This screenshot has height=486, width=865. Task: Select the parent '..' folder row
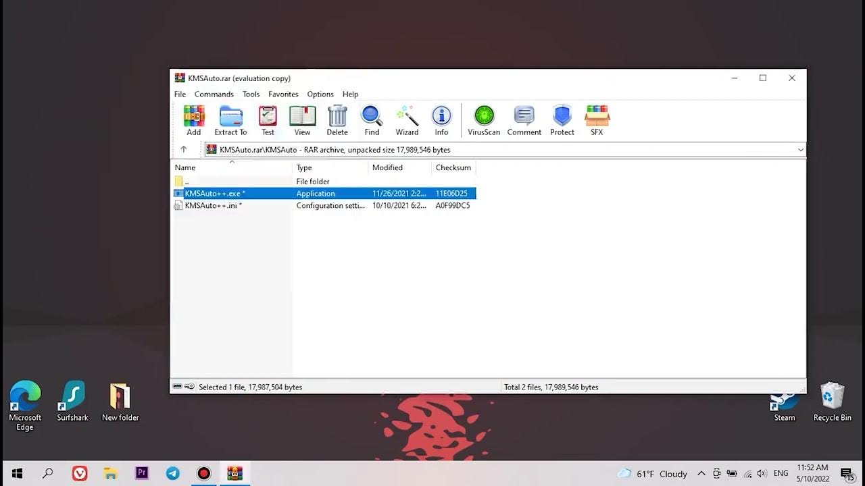pyautogui.click(x=324, y=182)
